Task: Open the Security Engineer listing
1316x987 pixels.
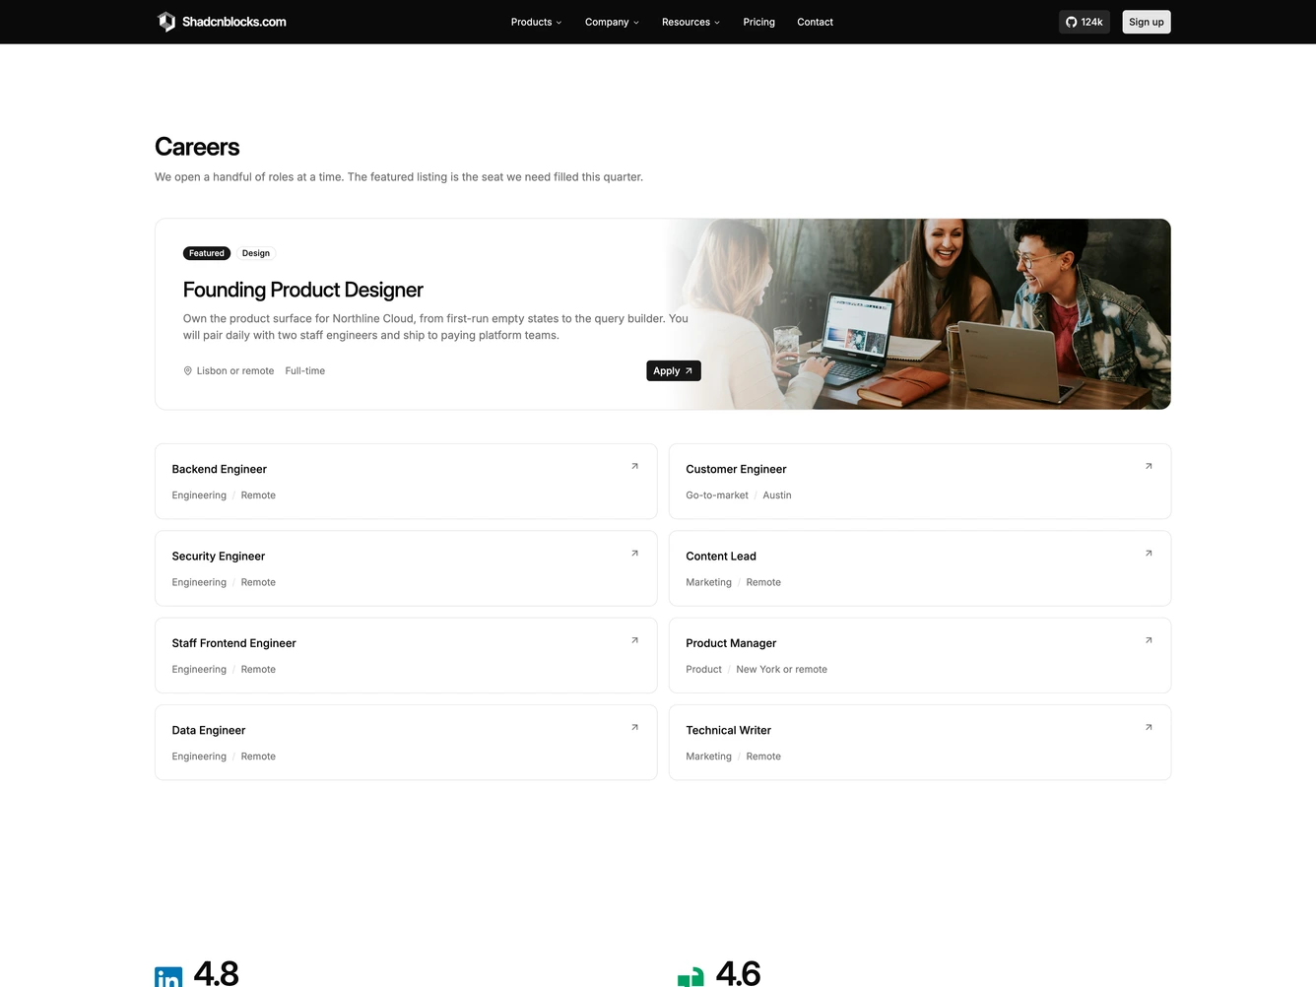Action: 406,568
